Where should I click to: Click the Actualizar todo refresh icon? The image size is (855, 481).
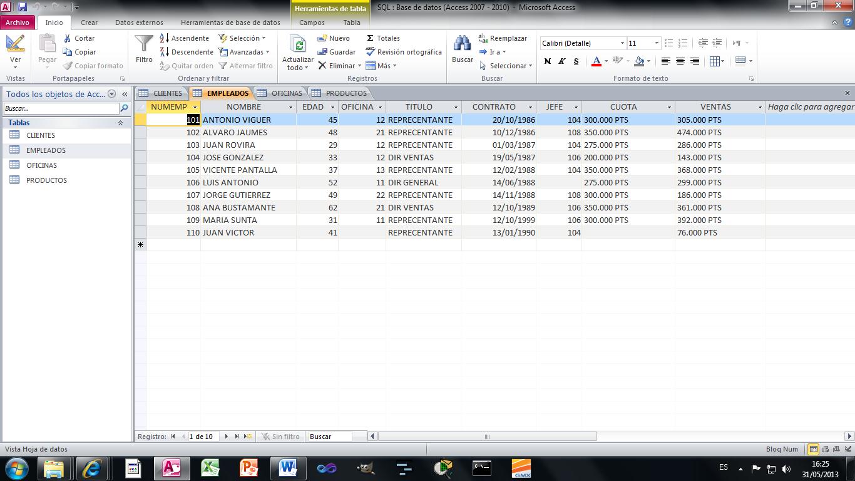(x=298, y=44)
